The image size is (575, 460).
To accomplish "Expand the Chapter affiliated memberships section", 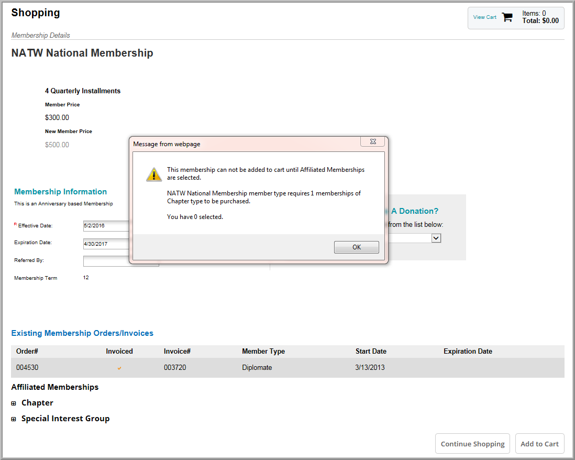I will [14, 403].
